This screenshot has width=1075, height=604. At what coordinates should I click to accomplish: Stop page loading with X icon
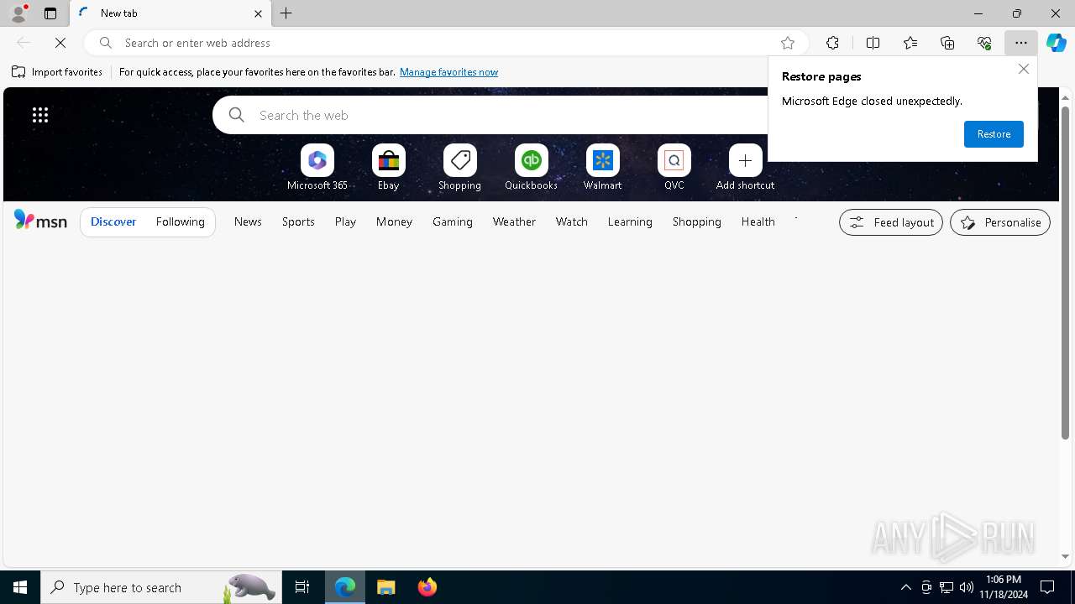(60, 43)
